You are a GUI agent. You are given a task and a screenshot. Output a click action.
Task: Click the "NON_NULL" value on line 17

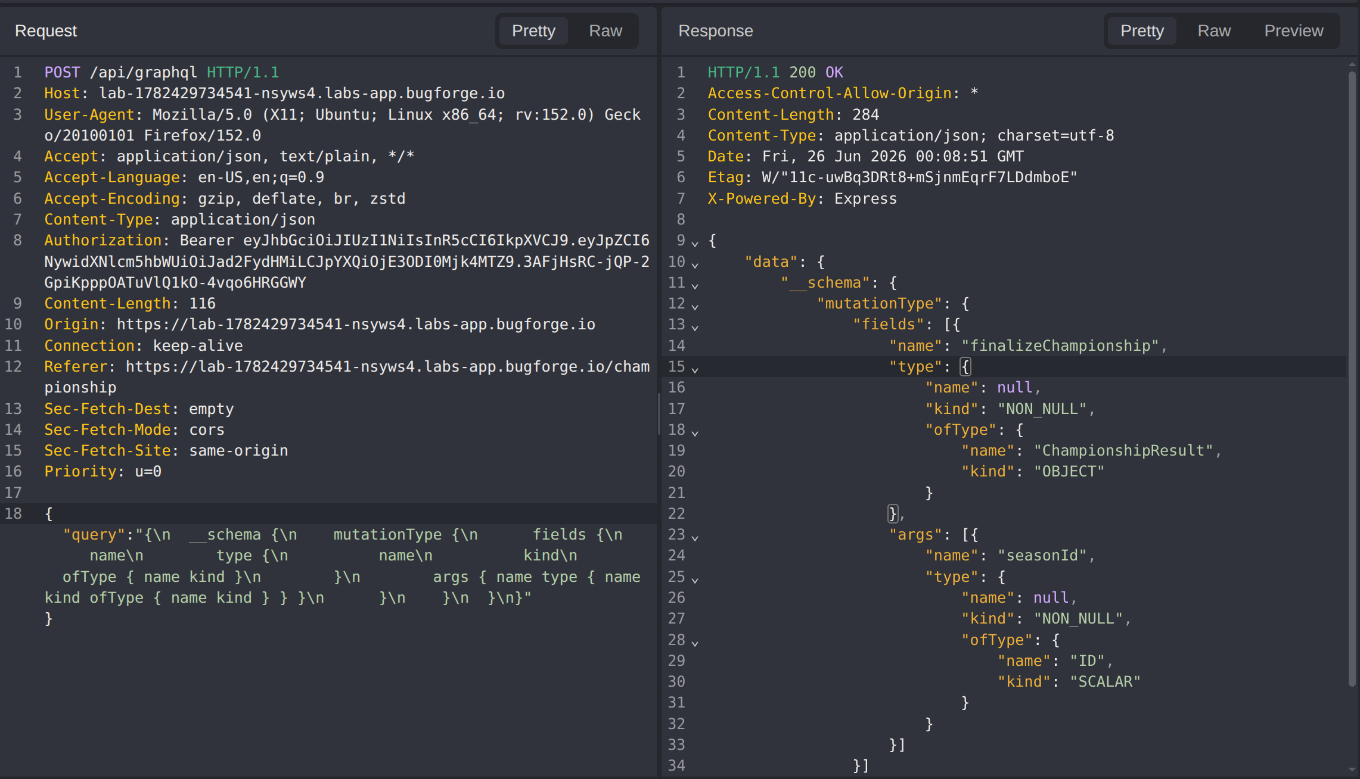point(1042,409)
